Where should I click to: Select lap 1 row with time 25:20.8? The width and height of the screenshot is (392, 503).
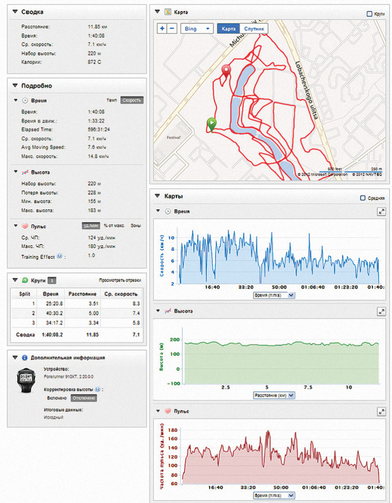(x=77, y=304)
